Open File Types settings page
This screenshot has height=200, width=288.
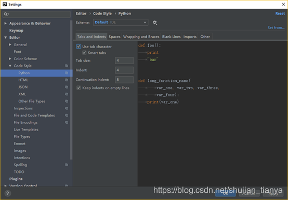coord(22,136)
